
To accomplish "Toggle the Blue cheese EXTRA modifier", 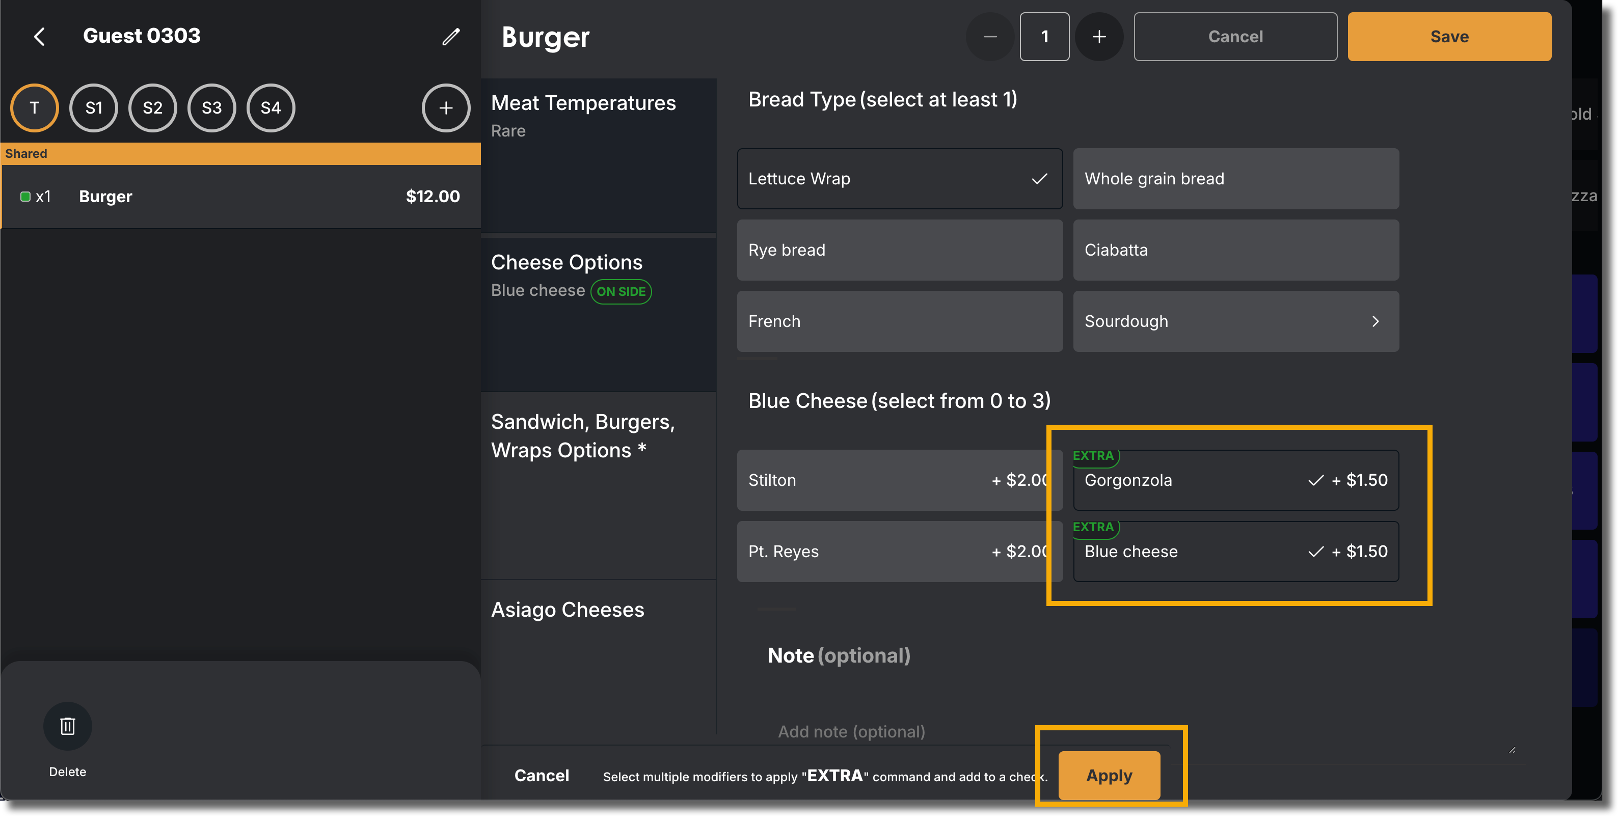I will click(x=1235, y=552).
